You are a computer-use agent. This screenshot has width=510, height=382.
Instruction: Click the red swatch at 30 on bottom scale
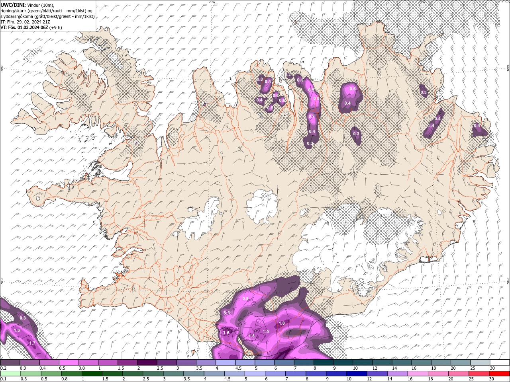(x=499, y=374)
